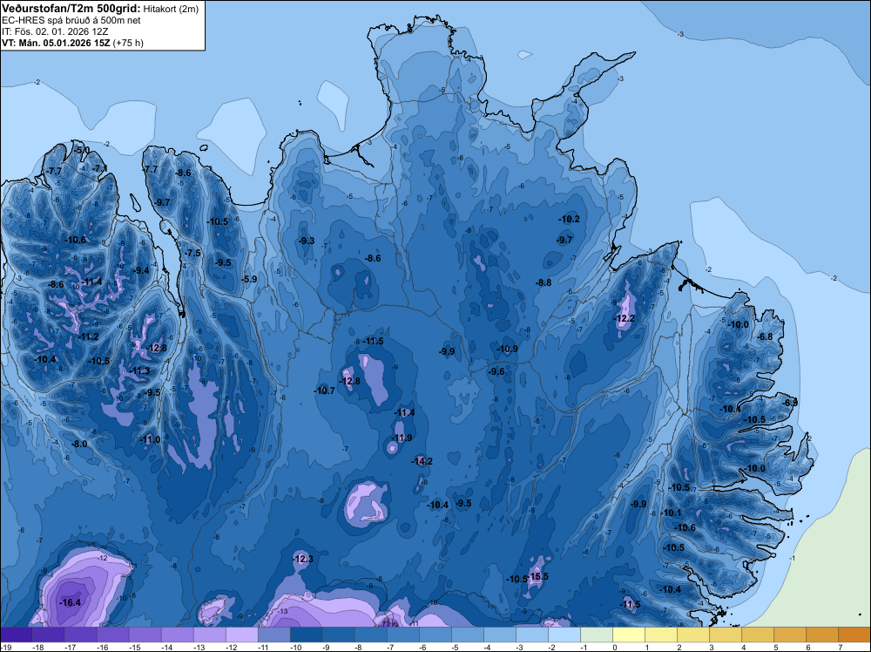Click the -8.8 temperature label
Image resolution: width=871 pixels, height=652 pixels.
pos(544,282)
